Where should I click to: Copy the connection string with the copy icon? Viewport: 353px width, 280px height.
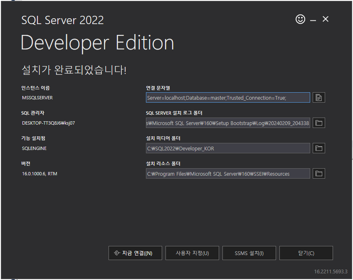(x=318, y=98)
